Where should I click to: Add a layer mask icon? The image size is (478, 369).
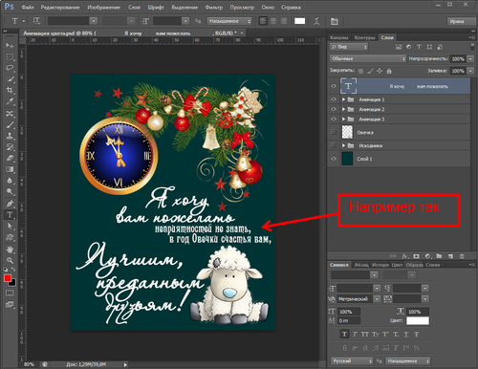click(x=416, y=256)
